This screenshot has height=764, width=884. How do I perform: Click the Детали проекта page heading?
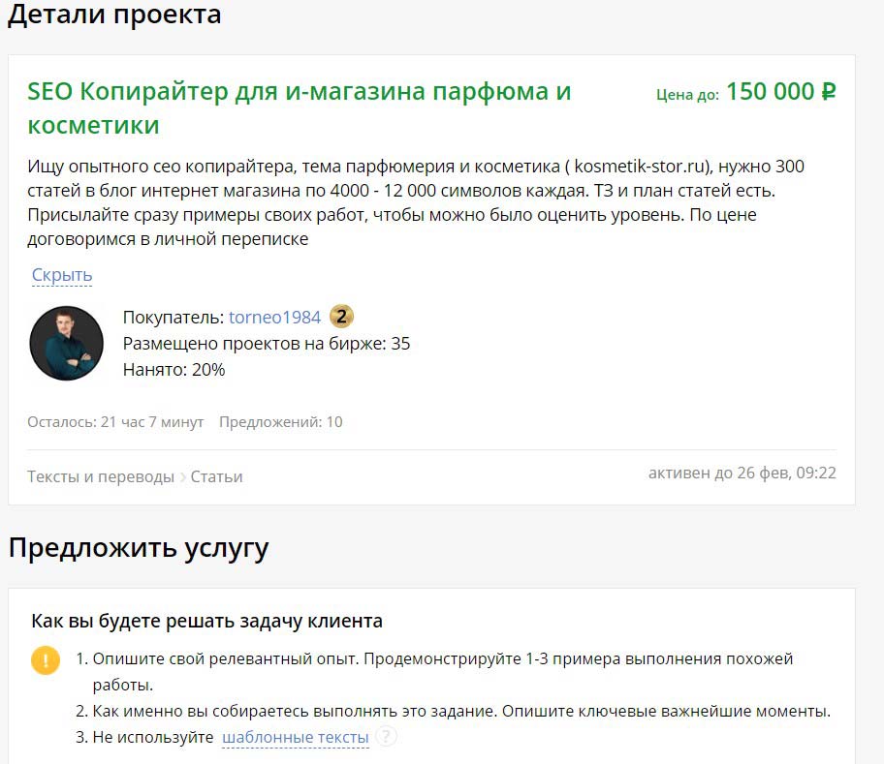113,15
